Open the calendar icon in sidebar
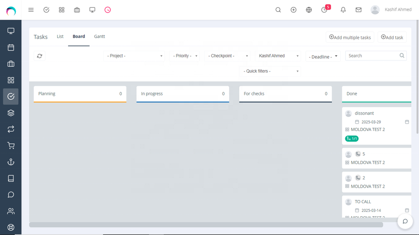419x235 pixels. [11, 47]
